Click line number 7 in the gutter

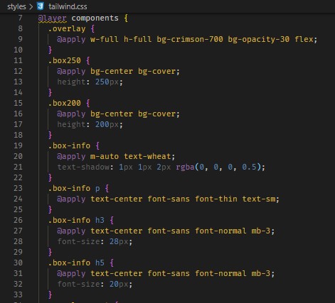pos(21,18)
